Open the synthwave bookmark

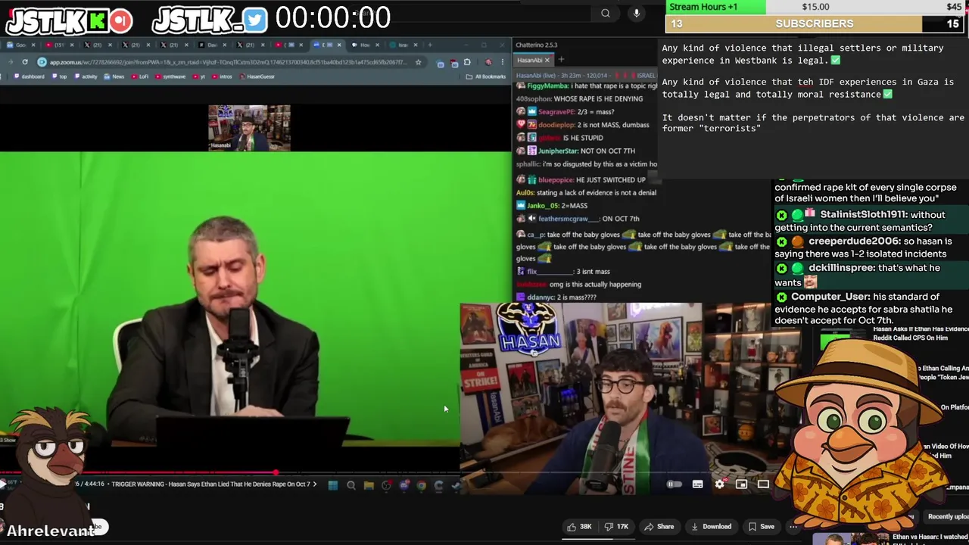(170, 76)
